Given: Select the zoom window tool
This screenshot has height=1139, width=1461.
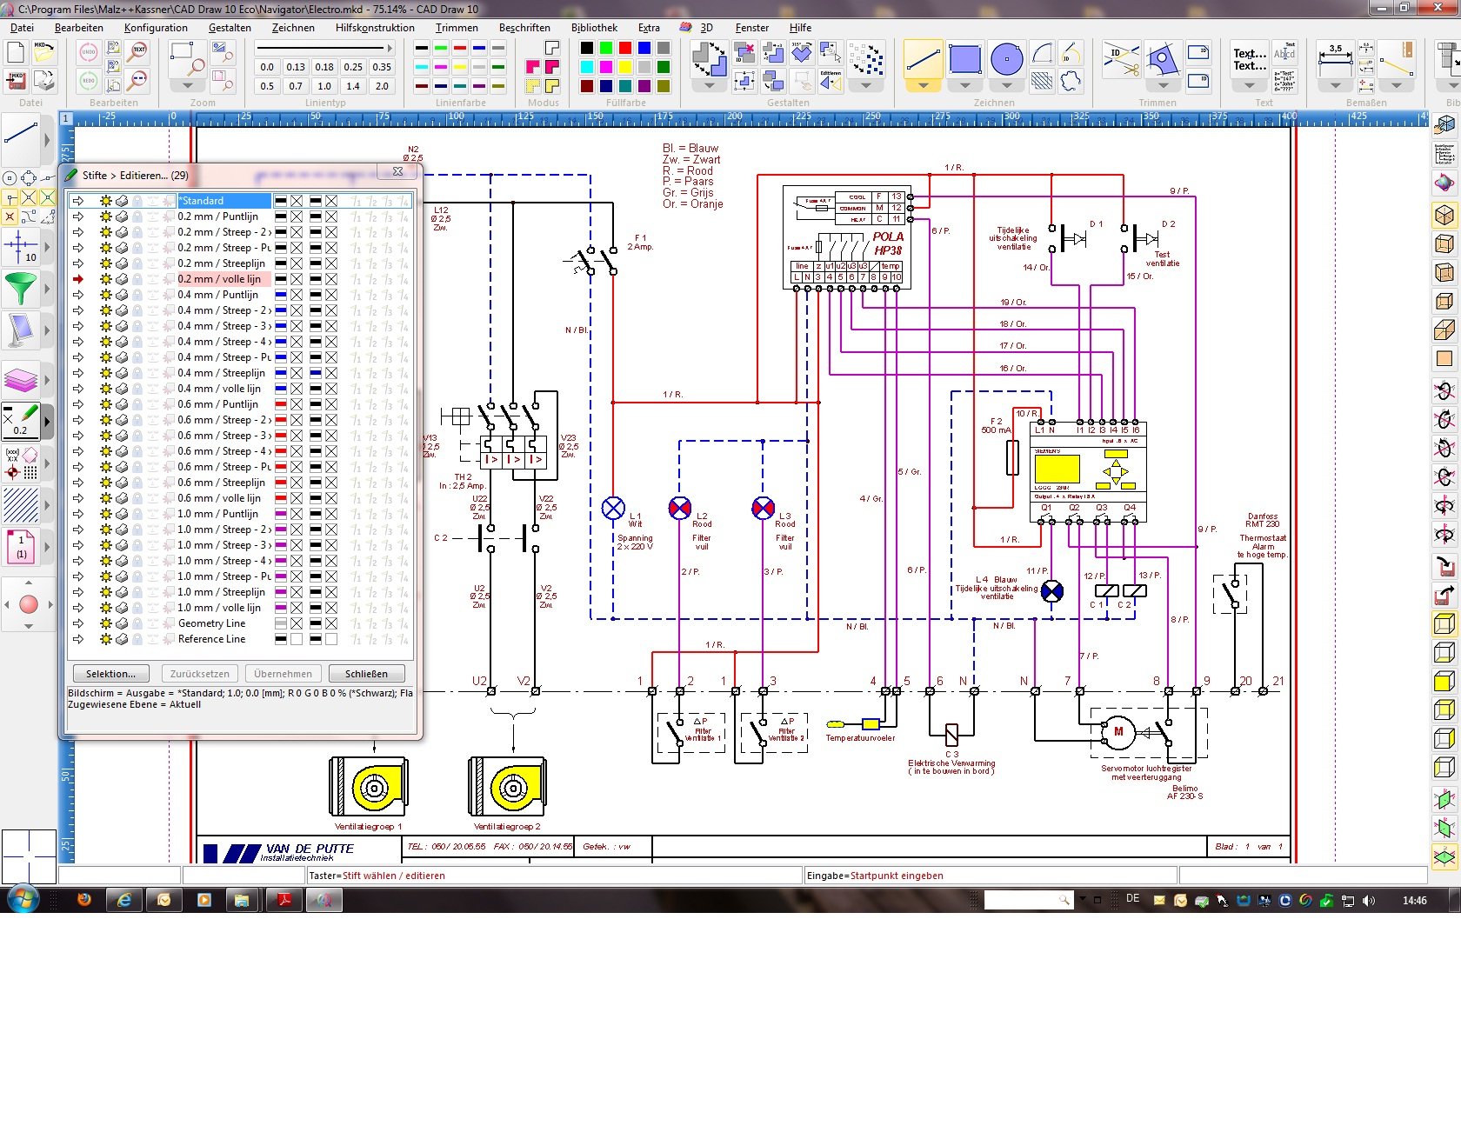Looking at the screenshot, I should pos(187,57).
